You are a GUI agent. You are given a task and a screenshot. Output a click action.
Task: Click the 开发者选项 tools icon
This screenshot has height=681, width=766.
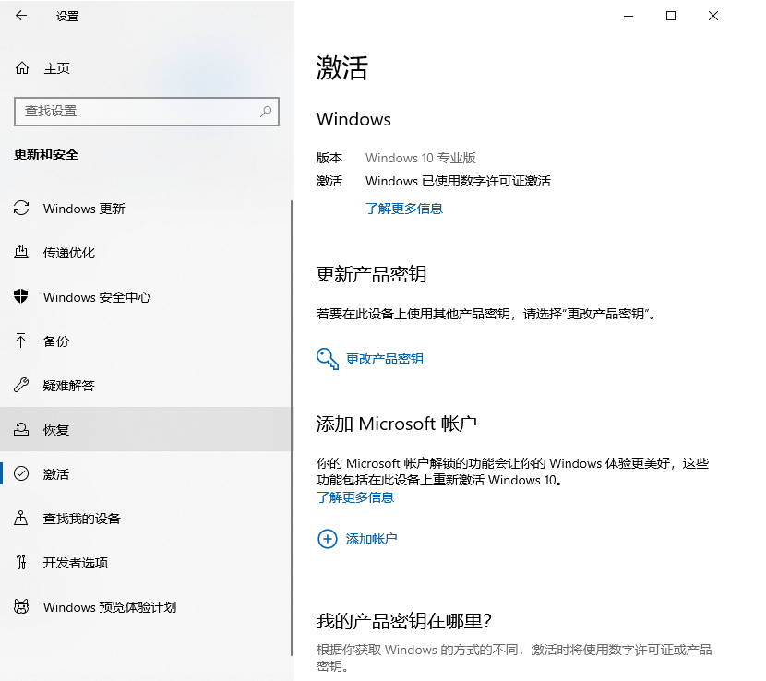(x=21, y=562)
